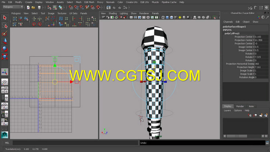Open UV editor Textures menu
This screenshot has height=152, width=270.
[x=62, y=13]
